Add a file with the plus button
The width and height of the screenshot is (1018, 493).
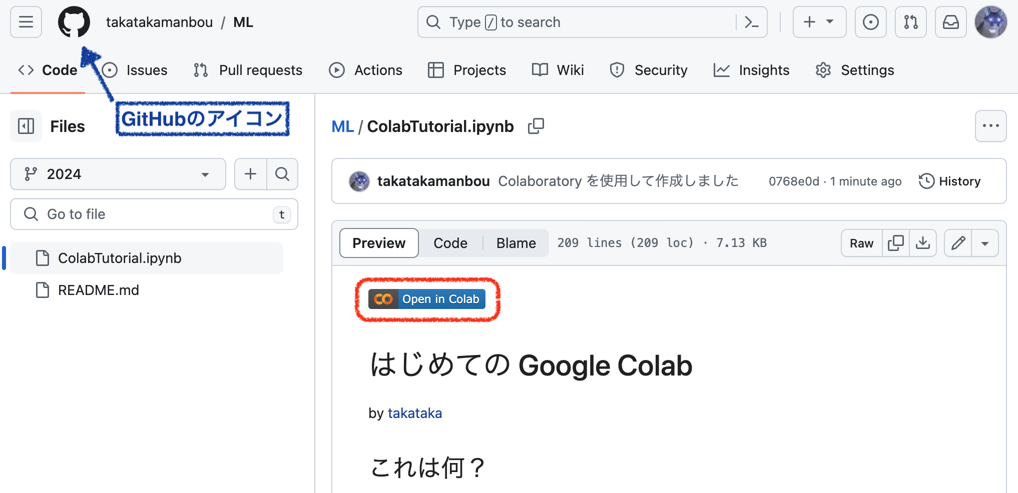[250, 174]
